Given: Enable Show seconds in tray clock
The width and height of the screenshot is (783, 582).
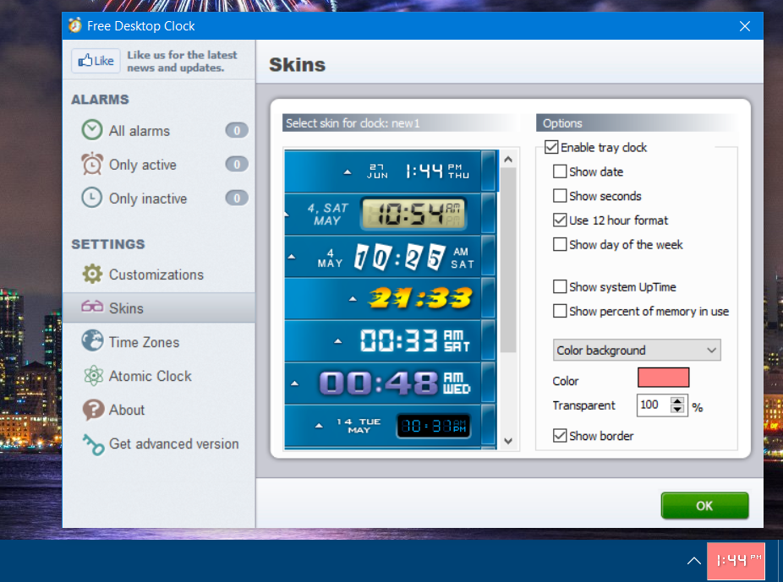Looking at the screenshot, I should click(x=561, y=195).
